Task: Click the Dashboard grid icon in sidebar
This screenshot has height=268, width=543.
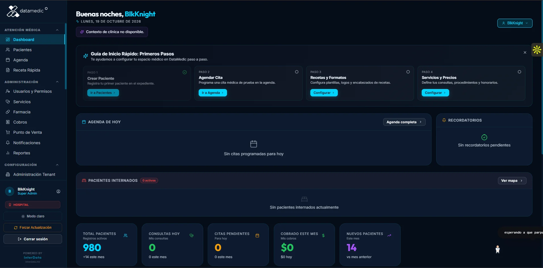Action: click(8, 40)
